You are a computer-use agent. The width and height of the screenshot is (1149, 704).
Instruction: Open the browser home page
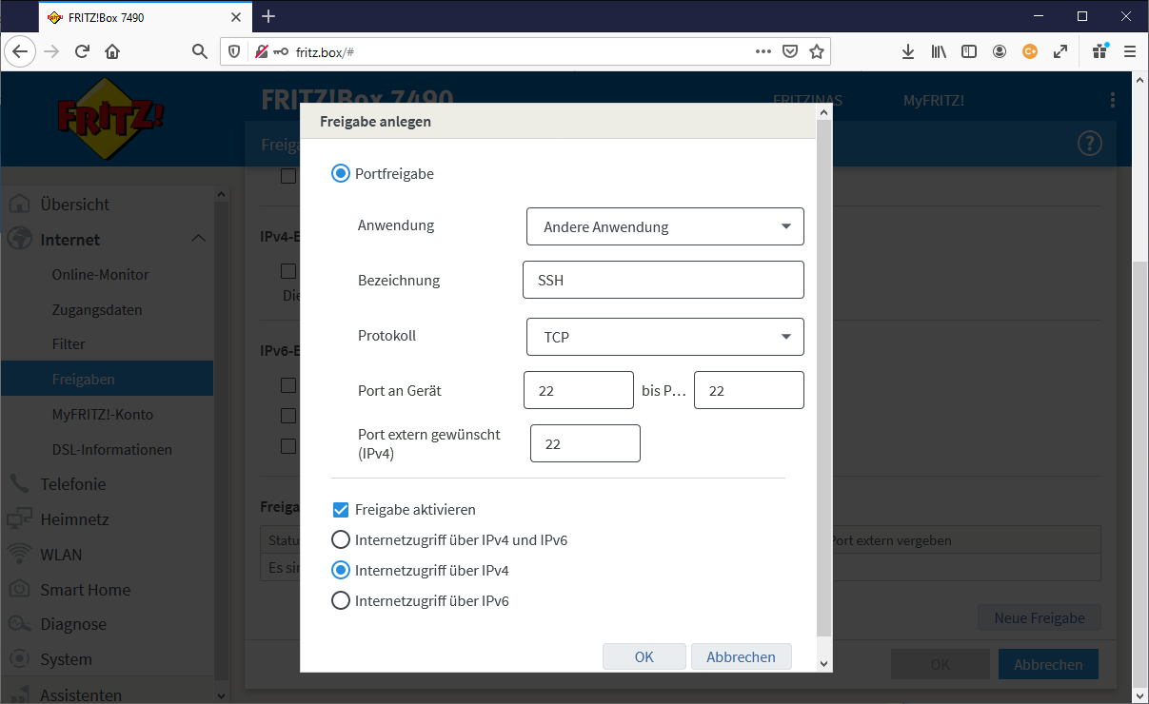point(112,51)
